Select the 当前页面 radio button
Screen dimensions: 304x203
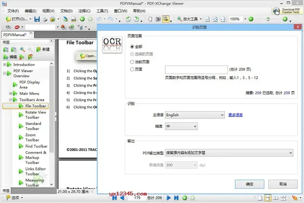coord(132,62)
